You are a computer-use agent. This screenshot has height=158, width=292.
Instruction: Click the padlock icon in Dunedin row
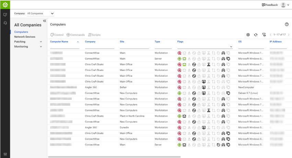tap(199, 128)
